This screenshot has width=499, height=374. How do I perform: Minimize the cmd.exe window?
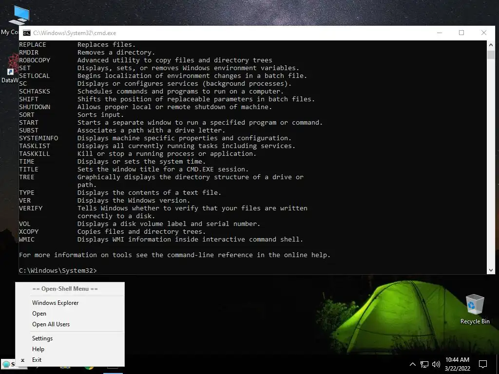pos(440,33)
